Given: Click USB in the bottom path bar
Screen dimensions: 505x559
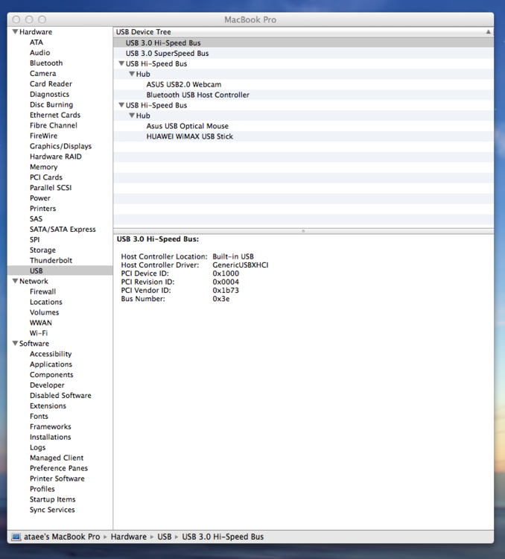Looking at the screenshot, I should (165, 537).
